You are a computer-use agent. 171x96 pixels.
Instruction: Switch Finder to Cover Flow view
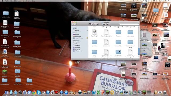pos(97,24)
